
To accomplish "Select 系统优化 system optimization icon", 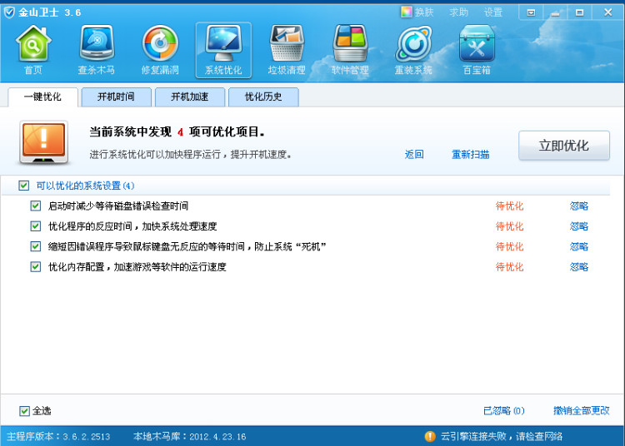I will tap(223, 50).
